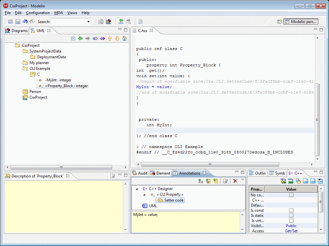Open the Edit menu
The image size is (329, 246).
pyautogui.click(x=18, y=13)
